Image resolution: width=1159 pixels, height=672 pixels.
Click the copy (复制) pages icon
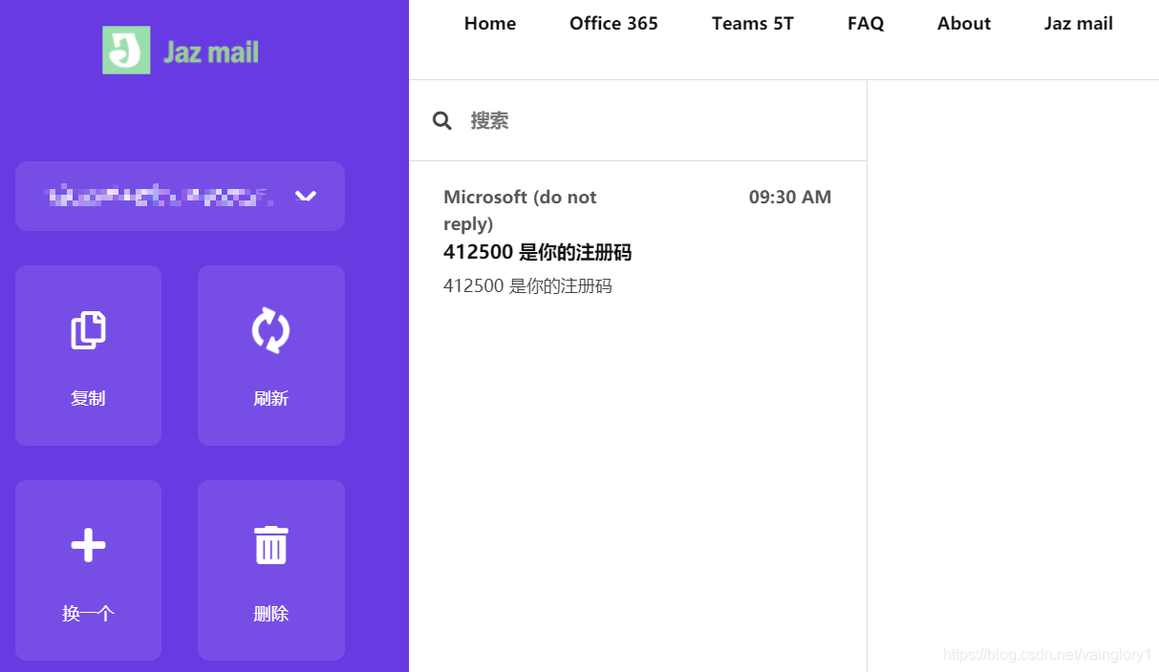point(88,330)
